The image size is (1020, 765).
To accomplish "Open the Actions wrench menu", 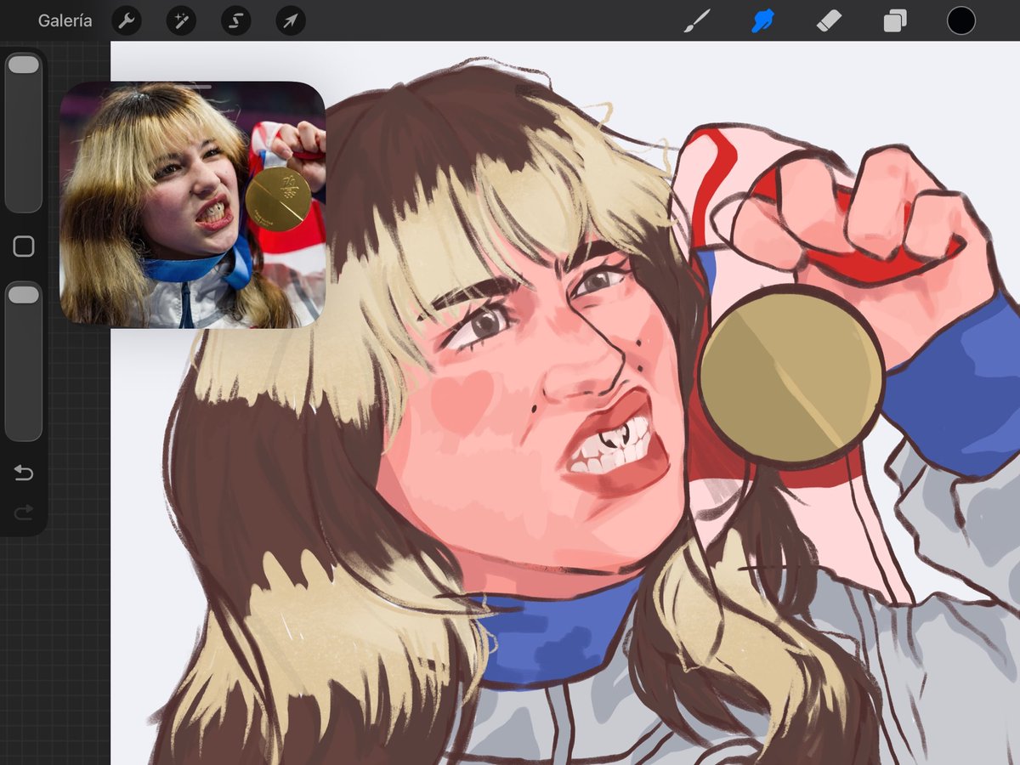I will pos(127,20).
